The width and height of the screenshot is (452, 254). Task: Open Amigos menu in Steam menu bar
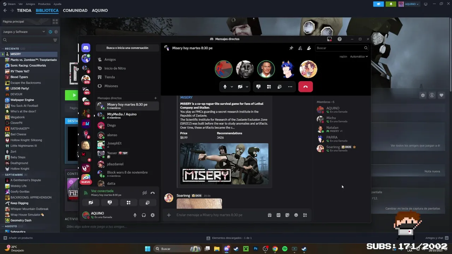30,4
